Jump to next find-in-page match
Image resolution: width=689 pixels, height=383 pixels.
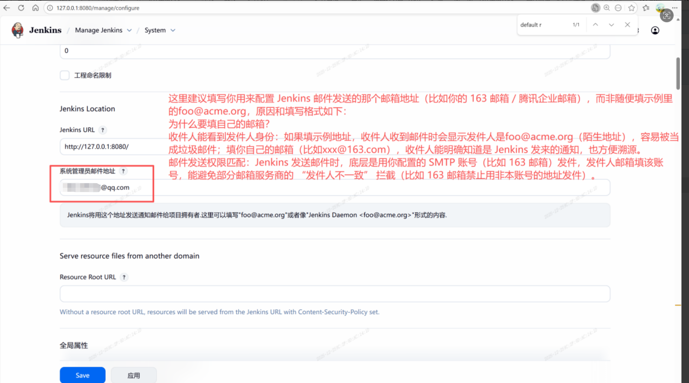[611, 25]
